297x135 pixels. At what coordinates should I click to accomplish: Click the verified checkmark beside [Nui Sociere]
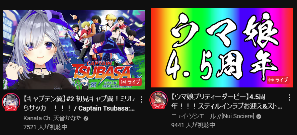(x=259, y=117)
